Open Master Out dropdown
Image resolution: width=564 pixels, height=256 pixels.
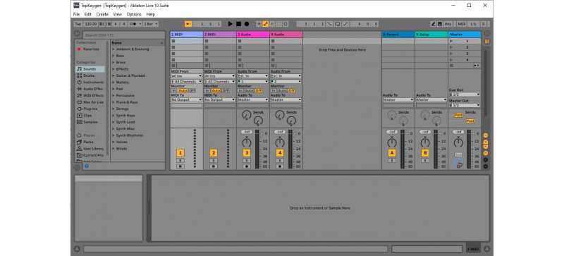(465, 105)
